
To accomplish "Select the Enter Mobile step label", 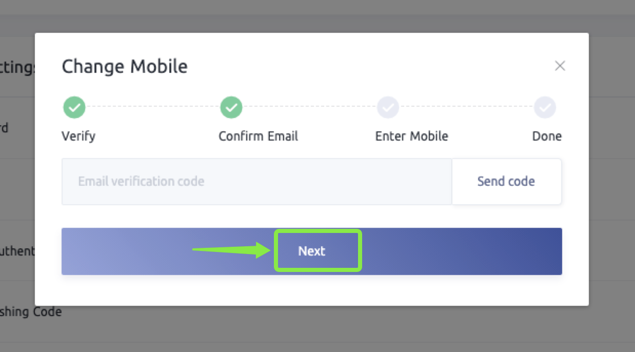I will pyautogui.click(x=411, y=136).
